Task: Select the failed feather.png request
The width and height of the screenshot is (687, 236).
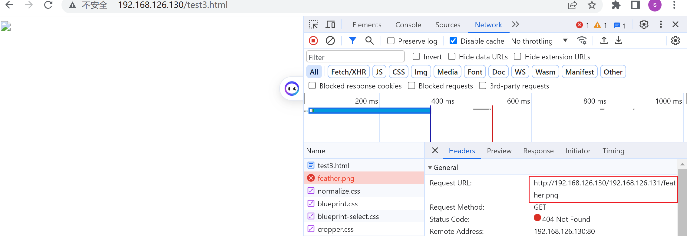Action: (x=336, y=178)
